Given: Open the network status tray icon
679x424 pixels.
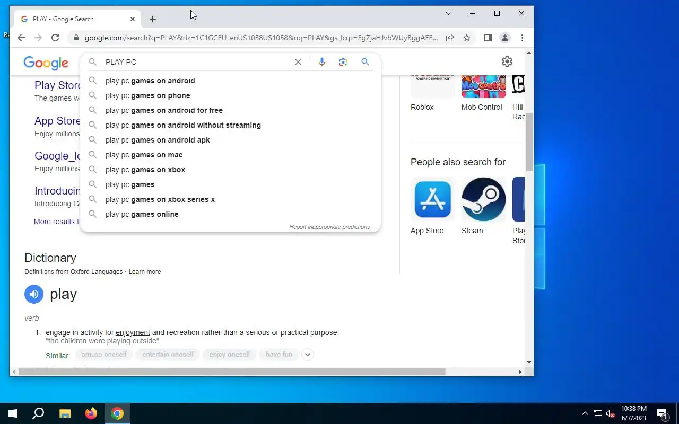Looking at the screenshot, I should point(598,413).
